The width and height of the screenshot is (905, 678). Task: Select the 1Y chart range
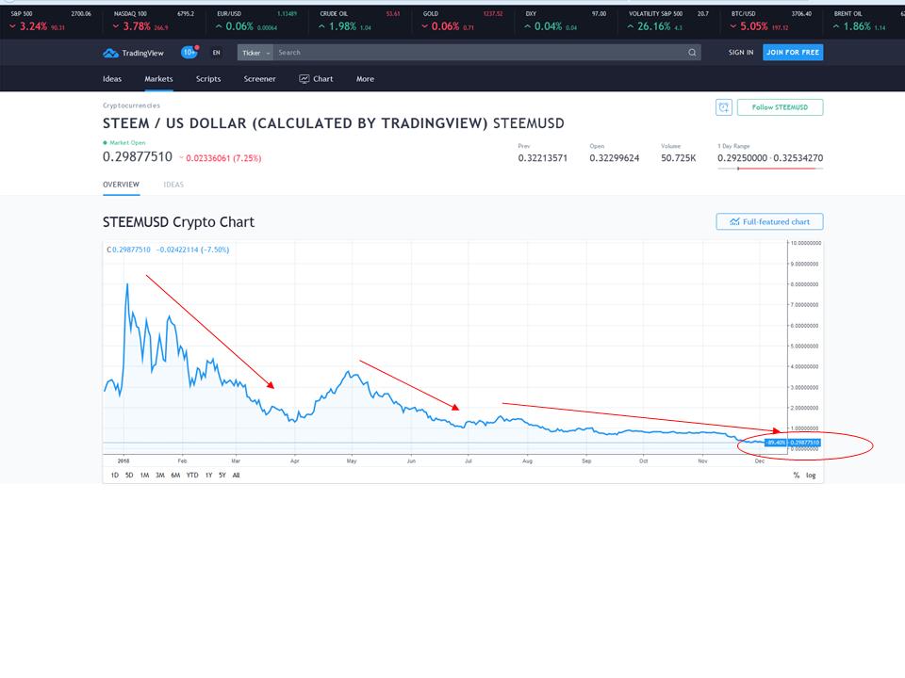coord(209,475)
